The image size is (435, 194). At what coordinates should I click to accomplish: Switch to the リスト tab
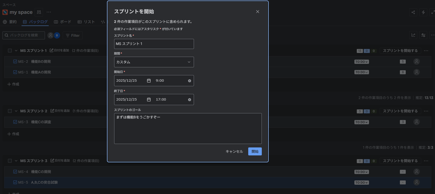point(86,22)
